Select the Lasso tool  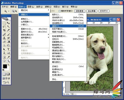click(x=4, y=27)
